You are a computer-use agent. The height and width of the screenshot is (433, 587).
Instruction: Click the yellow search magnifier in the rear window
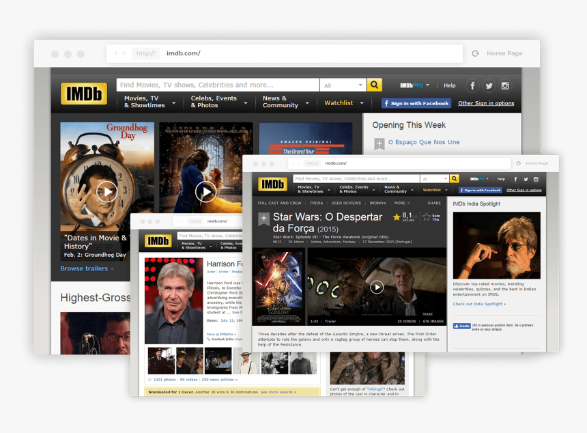click(x=375, y=85)
